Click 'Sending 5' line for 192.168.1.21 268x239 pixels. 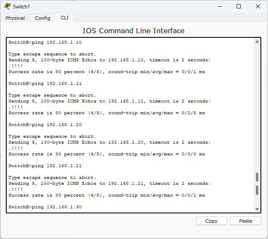(109, 184)
